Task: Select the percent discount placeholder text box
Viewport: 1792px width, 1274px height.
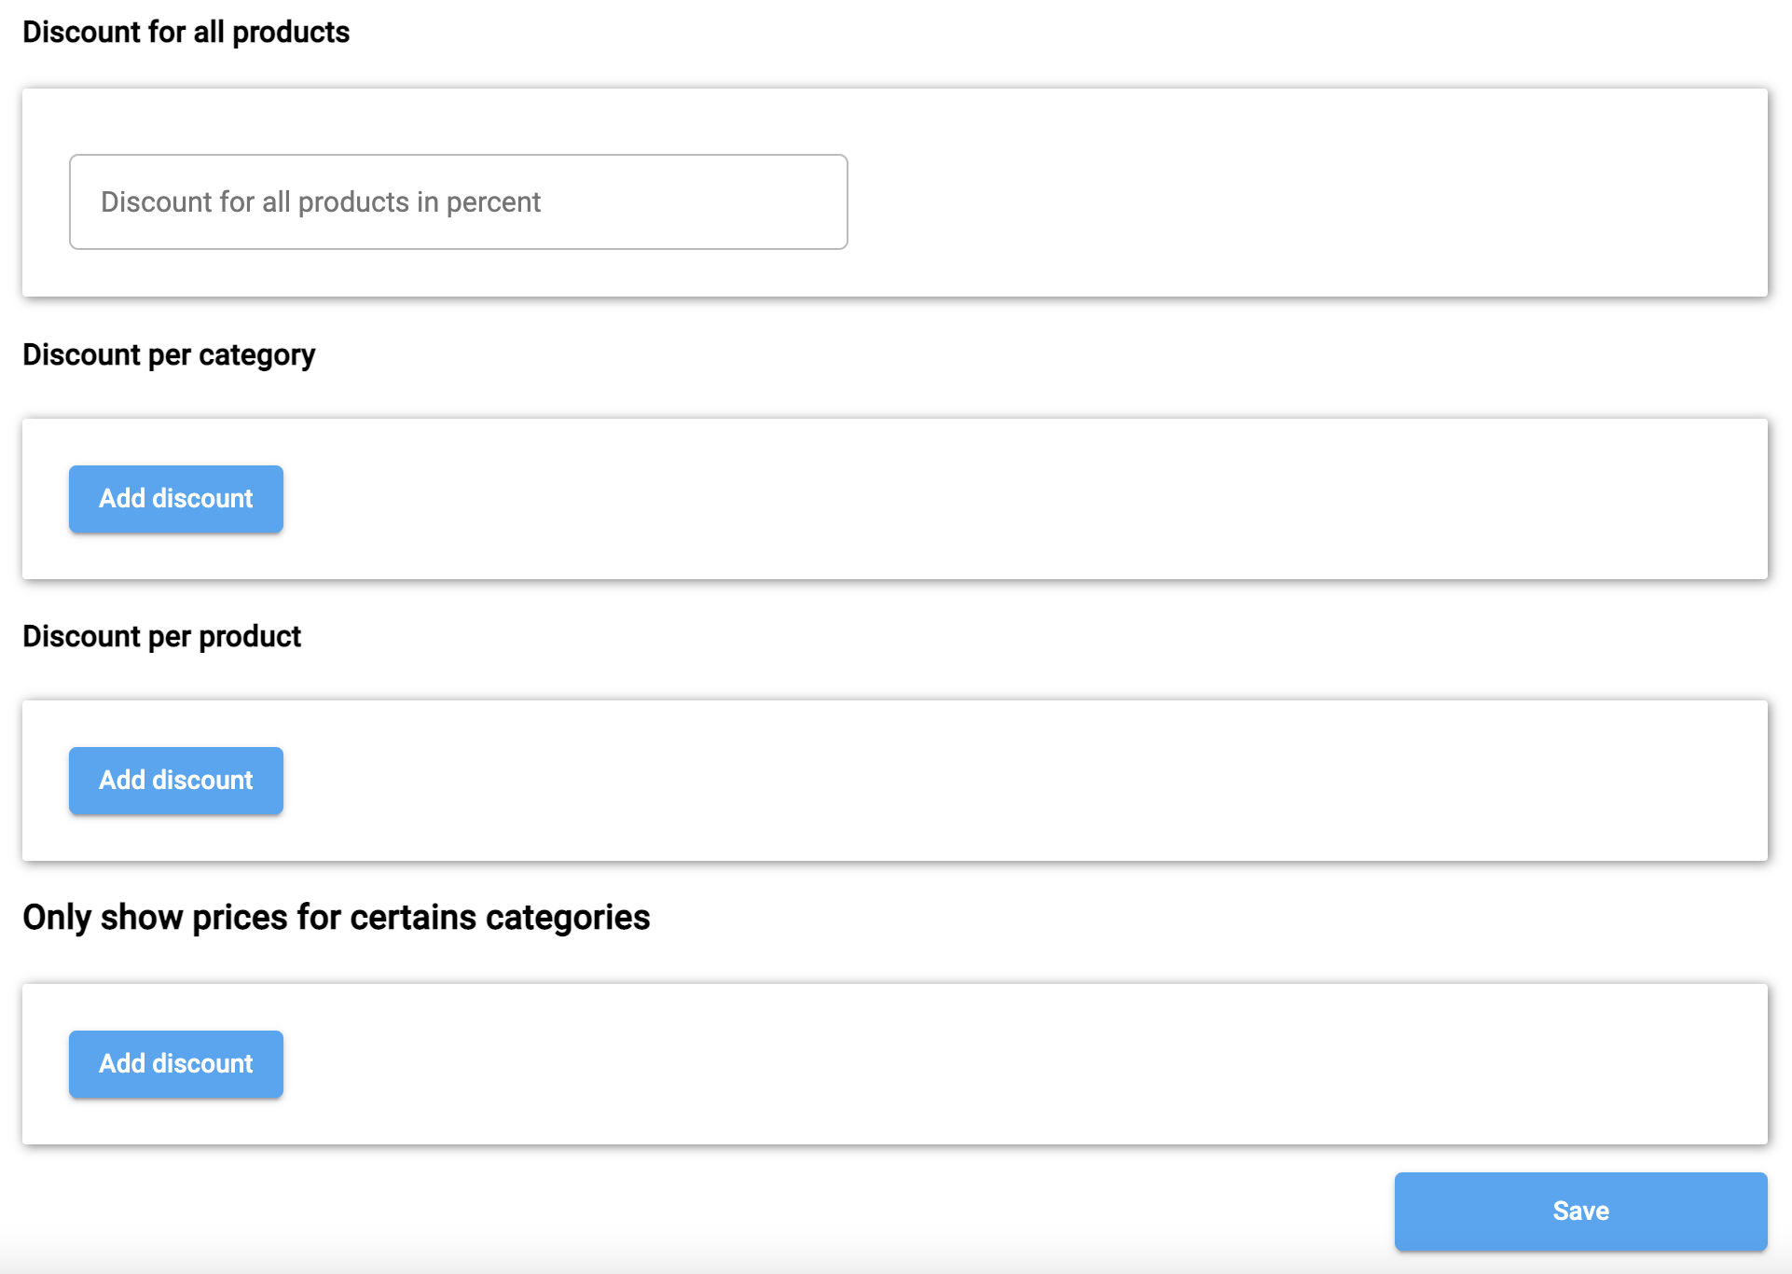Action: (458, 201)
